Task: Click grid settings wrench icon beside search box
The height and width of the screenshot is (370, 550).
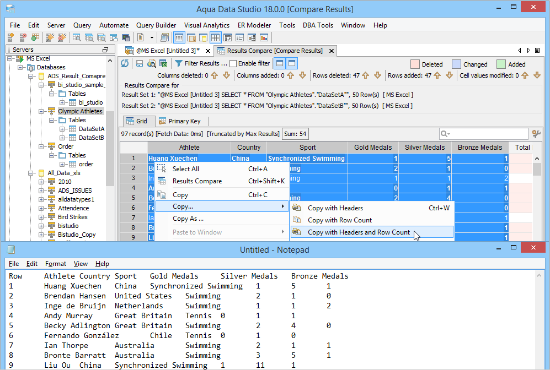Action: tap(536, 134)
